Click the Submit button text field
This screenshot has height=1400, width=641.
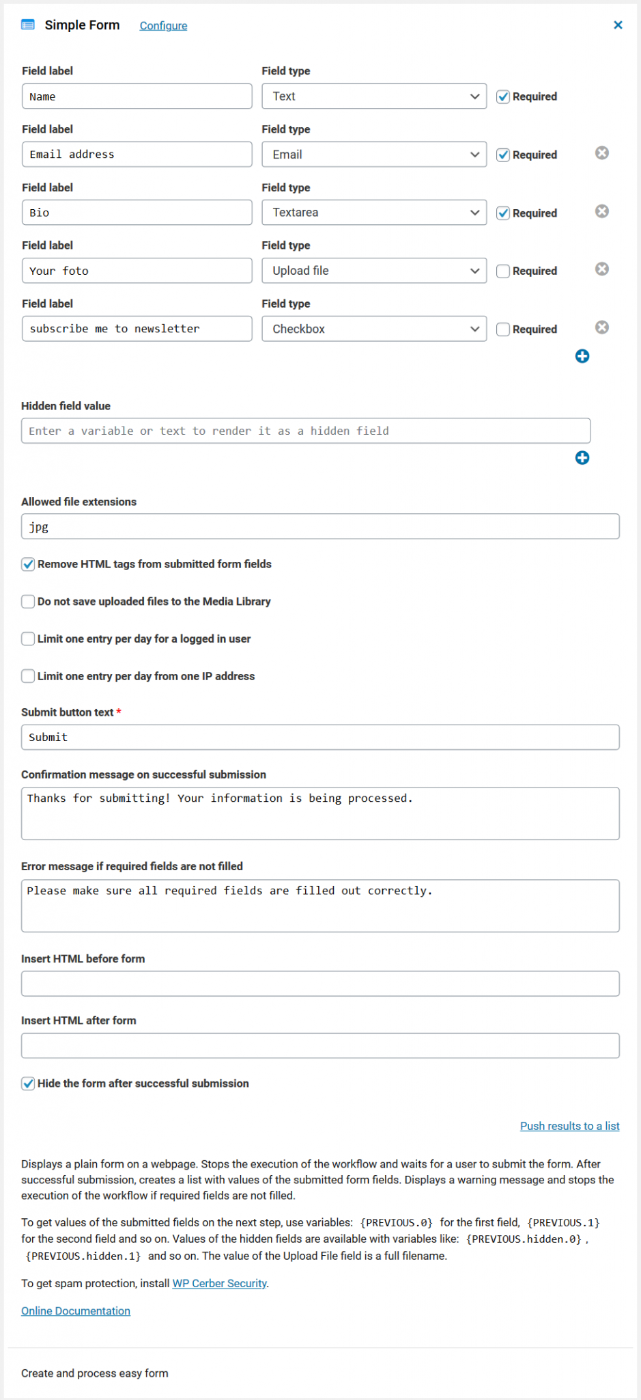[320, 737]
